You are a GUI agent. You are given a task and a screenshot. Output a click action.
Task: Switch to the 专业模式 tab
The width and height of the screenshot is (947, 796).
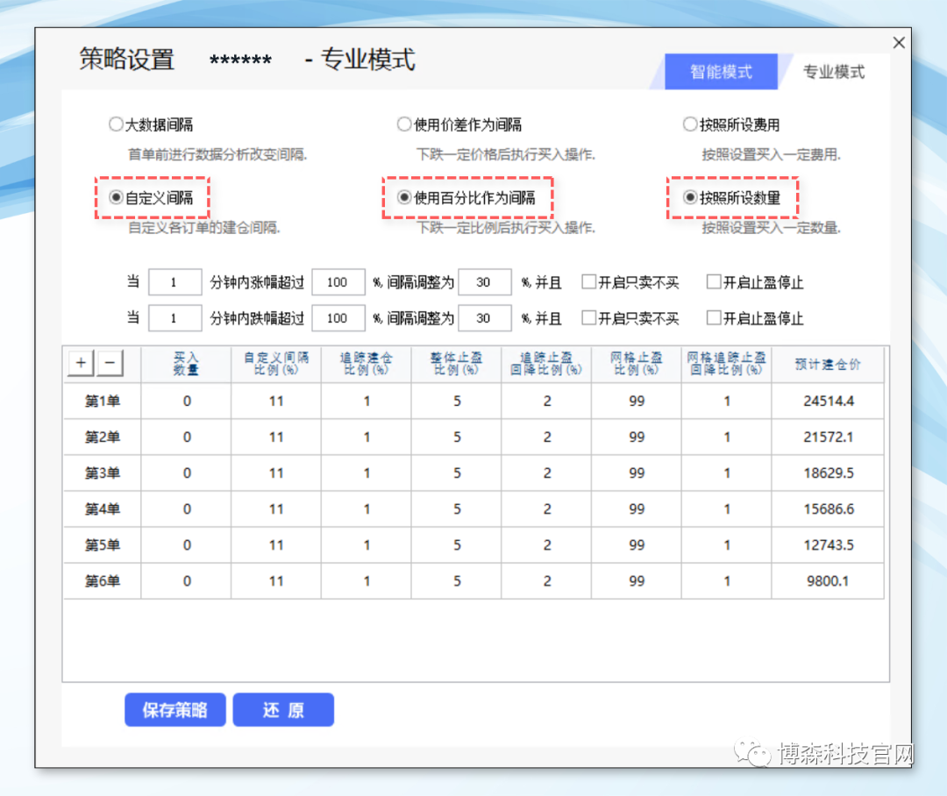tap(834, 72)
